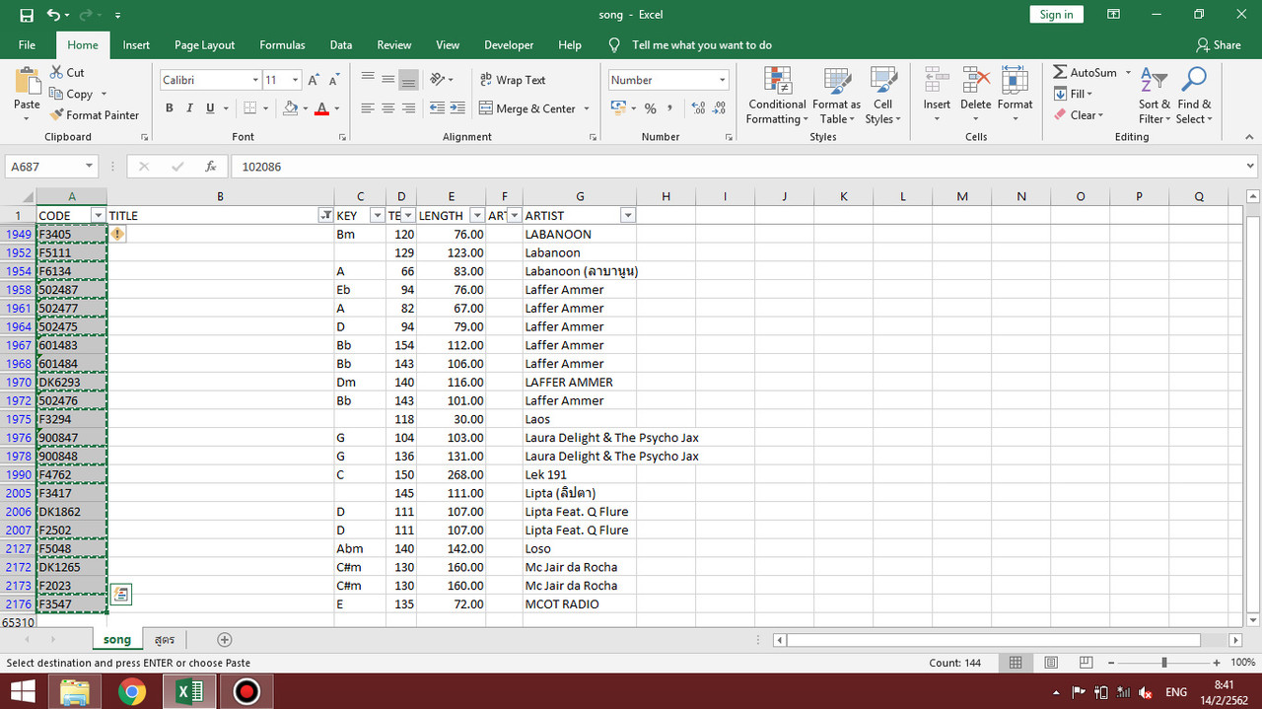Adjust the zoom slider in status bar
The image size is (1262, 709).
[1164, 663]
